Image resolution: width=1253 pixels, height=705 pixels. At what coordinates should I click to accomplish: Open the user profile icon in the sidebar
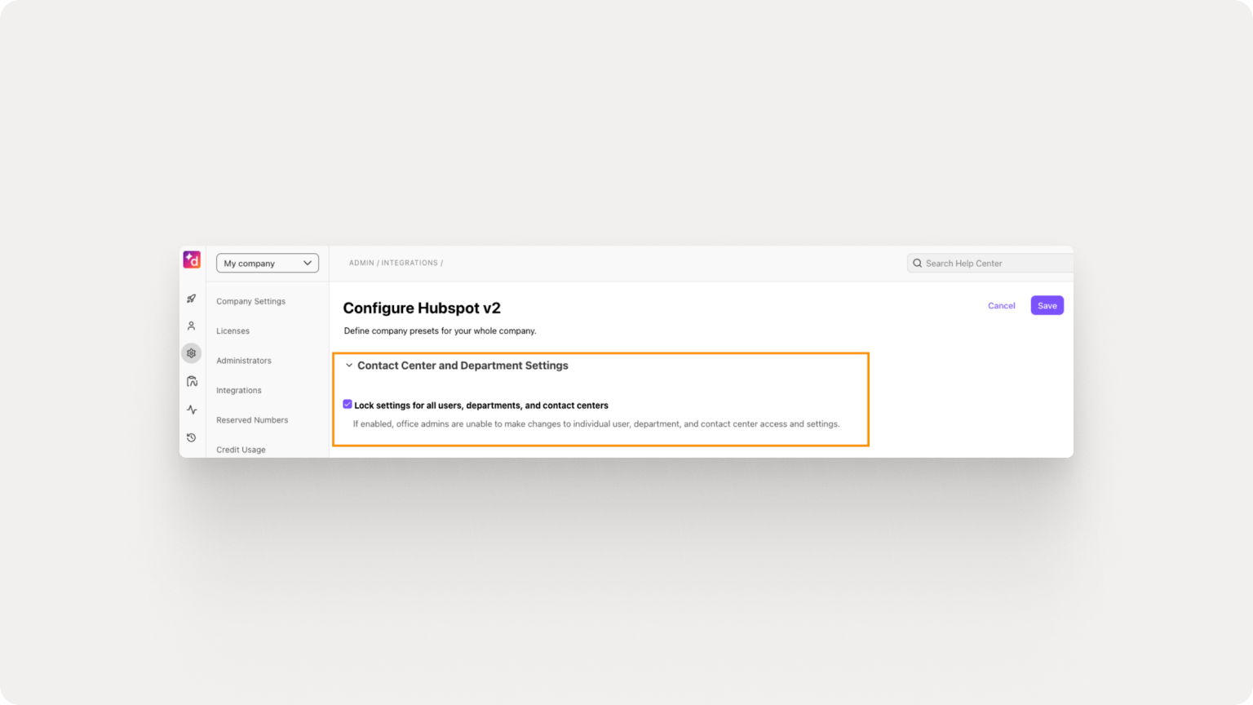191,325
